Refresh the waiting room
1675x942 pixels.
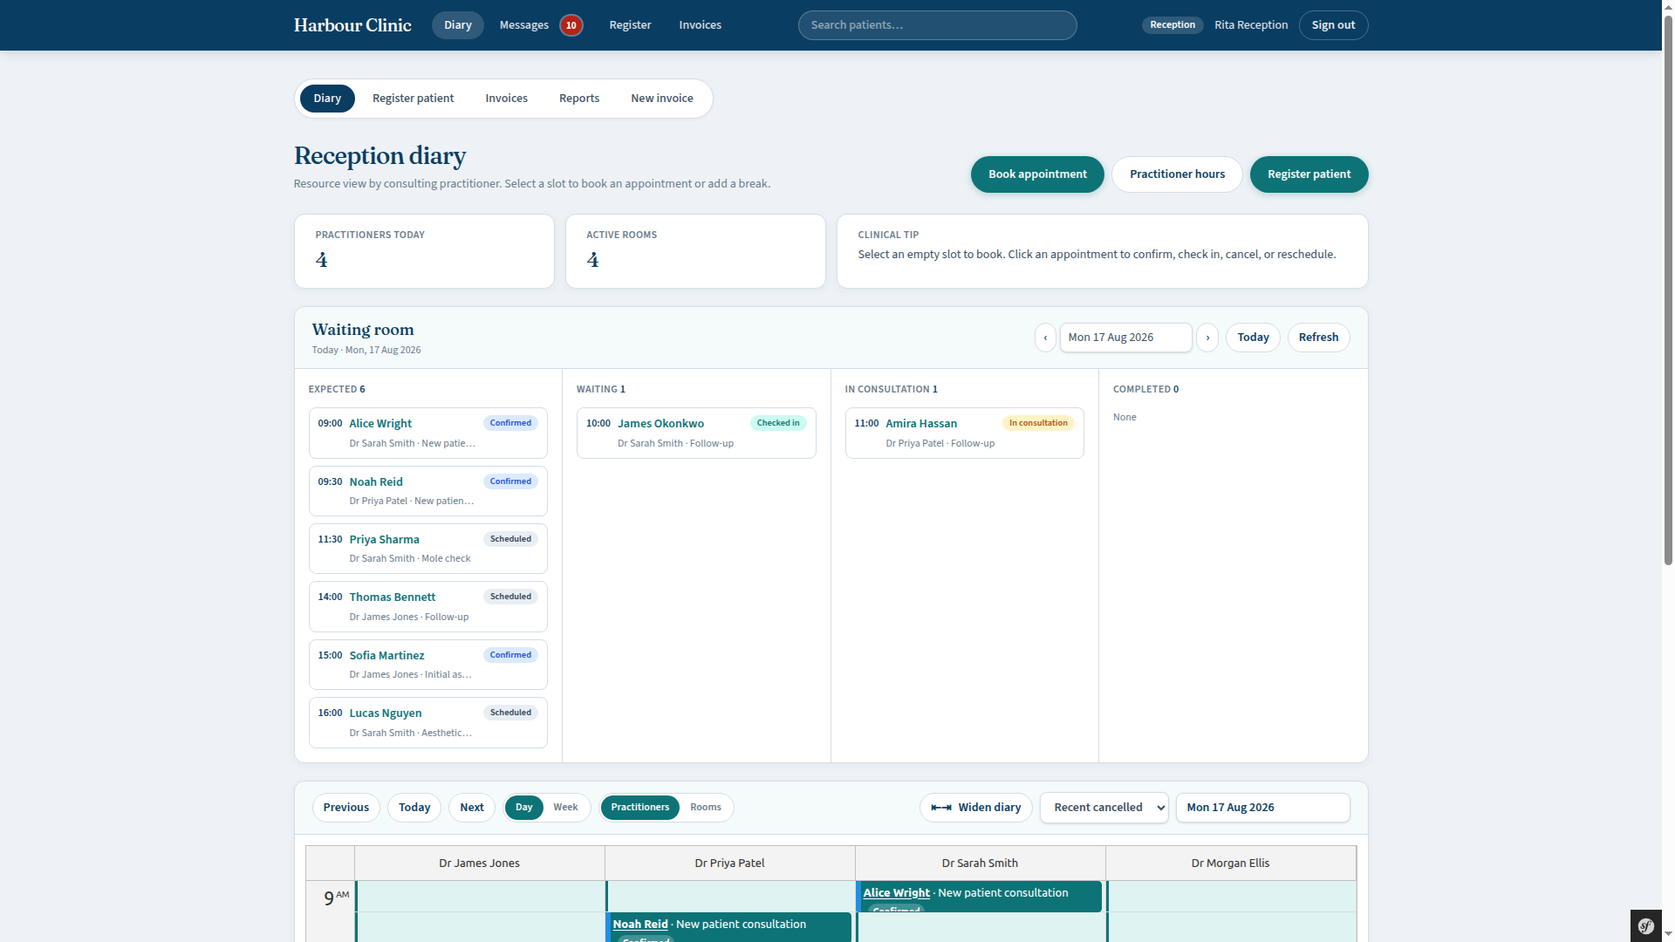pyautogui.click(x=1318, y=338)
